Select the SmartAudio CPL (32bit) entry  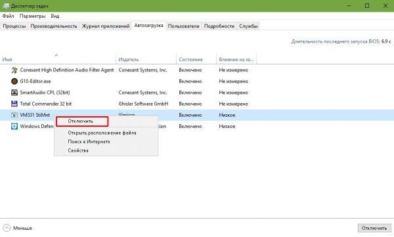tap(45, 93)
